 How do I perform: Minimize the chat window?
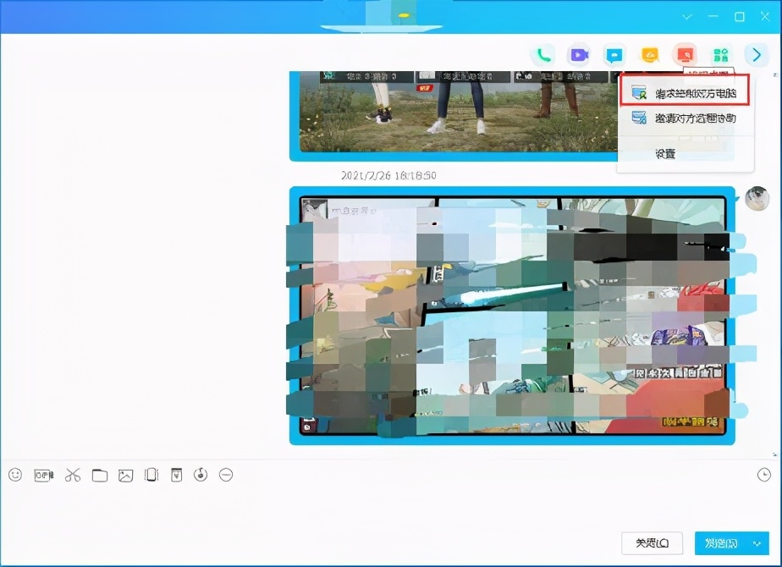[713, 17]
